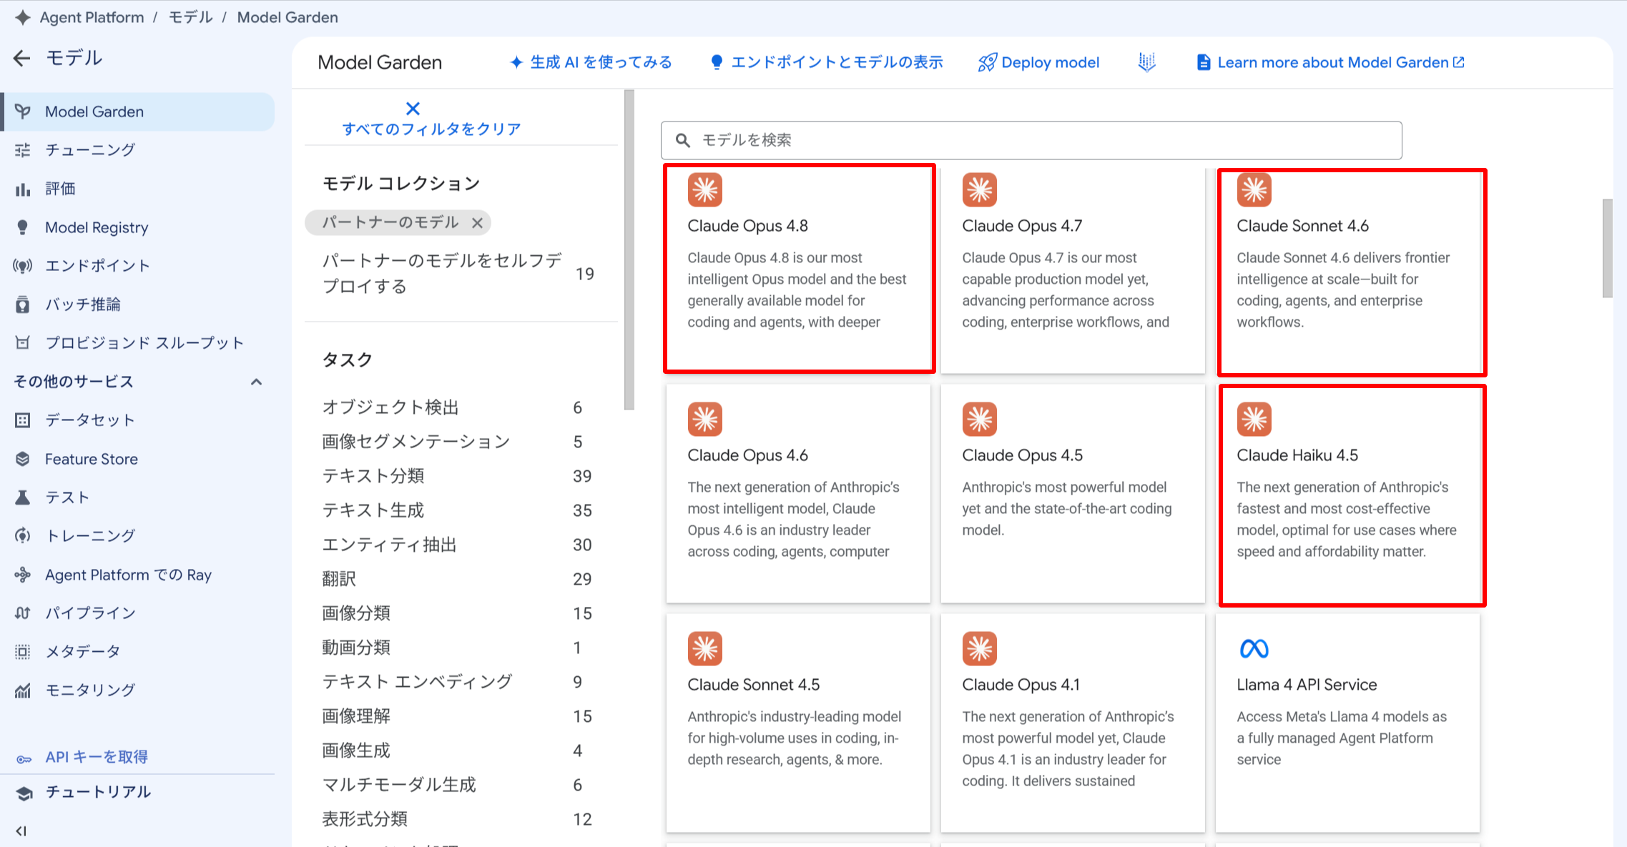This screenshot has width=1627, height=847.
Task: Click the トレーニング icon
Action: [x=23, y=535]
